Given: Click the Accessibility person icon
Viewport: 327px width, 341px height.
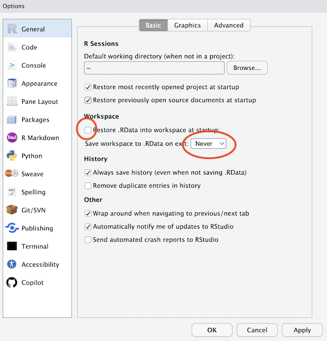Looking at the screenshot, I should click(x=12, y=264).
